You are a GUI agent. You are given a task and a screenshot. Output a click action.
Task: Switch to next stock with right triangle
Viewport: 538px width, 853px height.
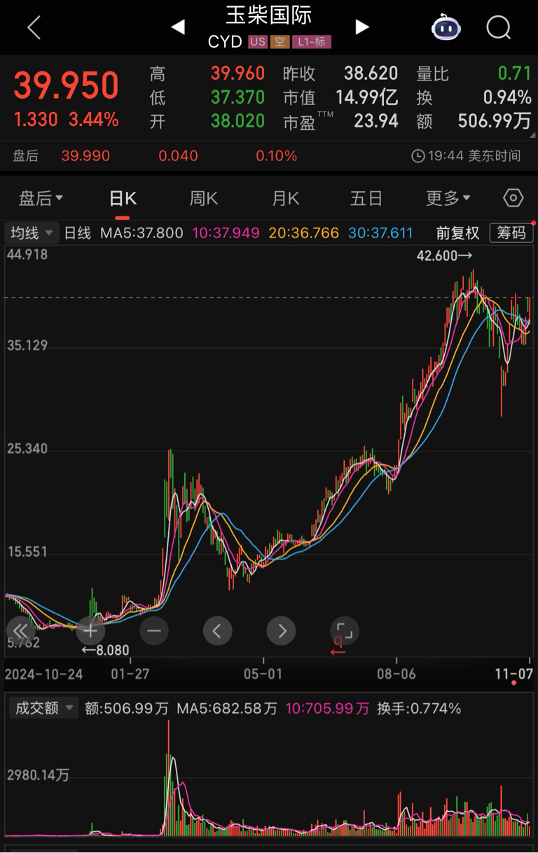(361, 27)
